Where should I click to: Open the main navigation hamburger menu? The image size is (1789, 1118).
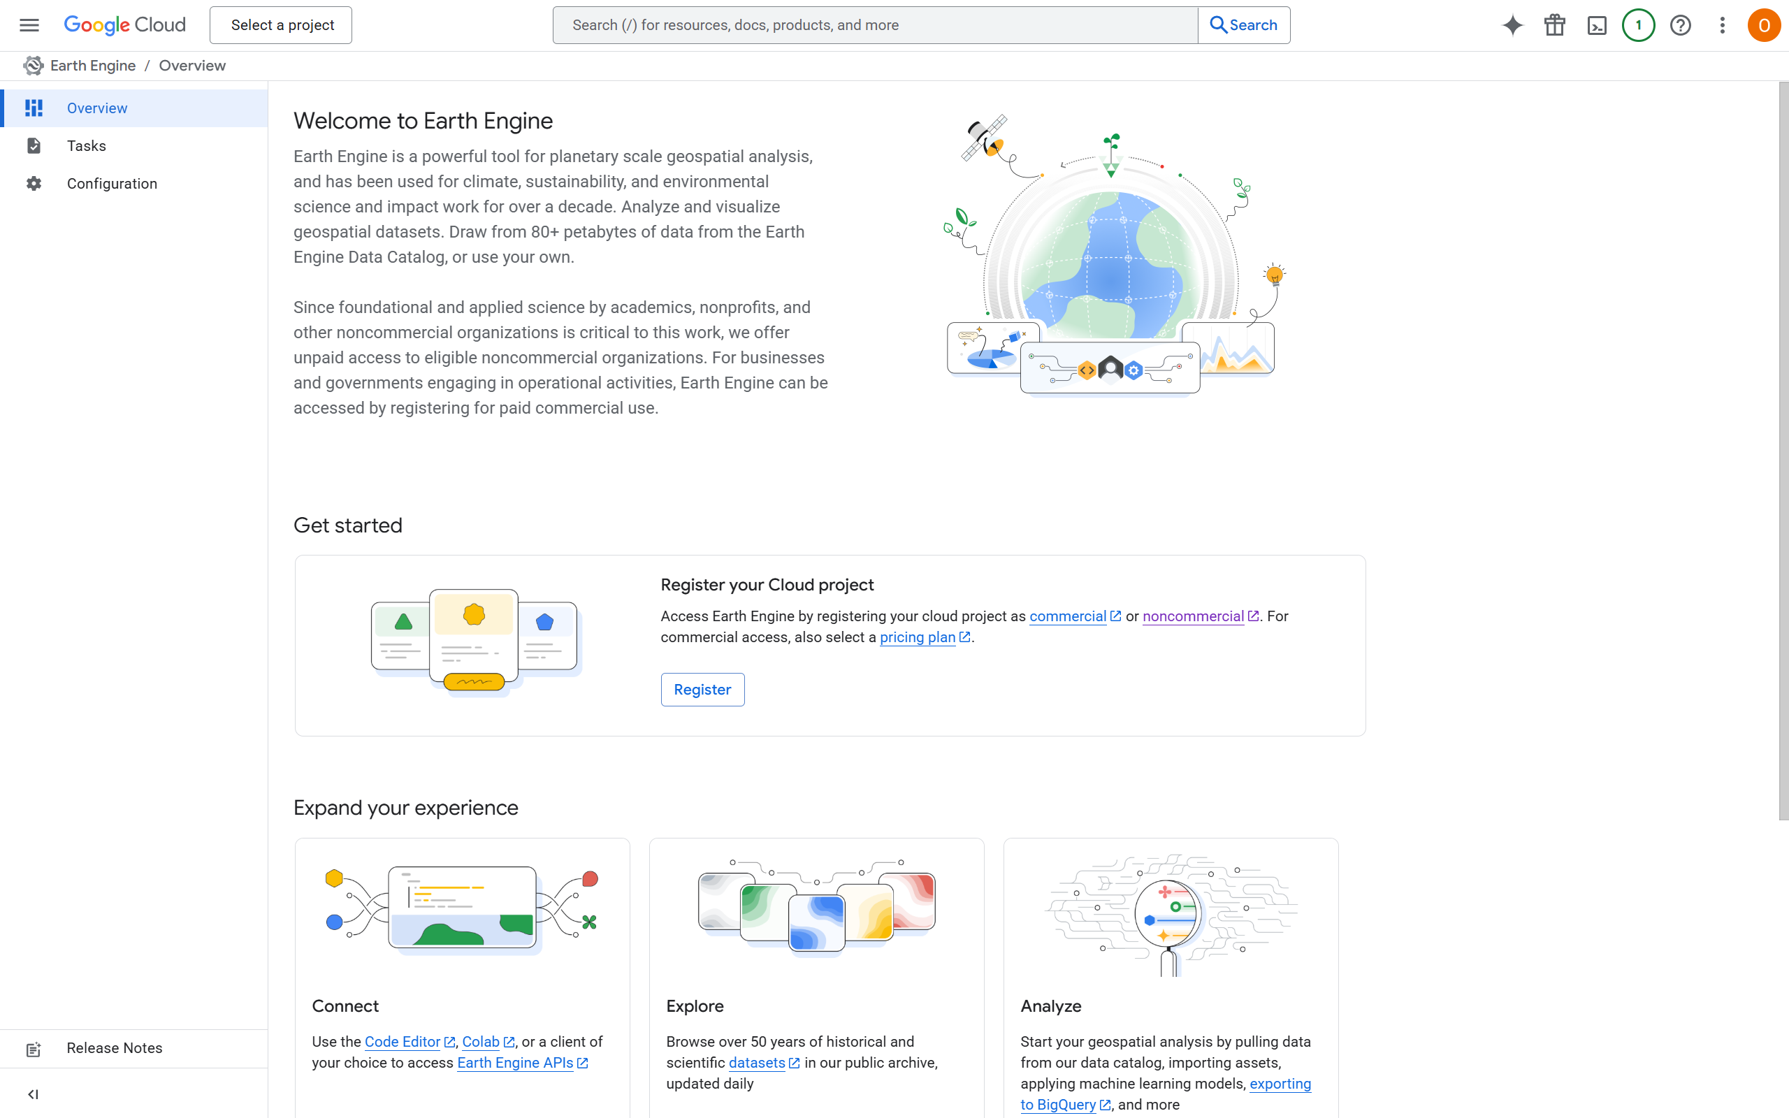tap(29, 25)
